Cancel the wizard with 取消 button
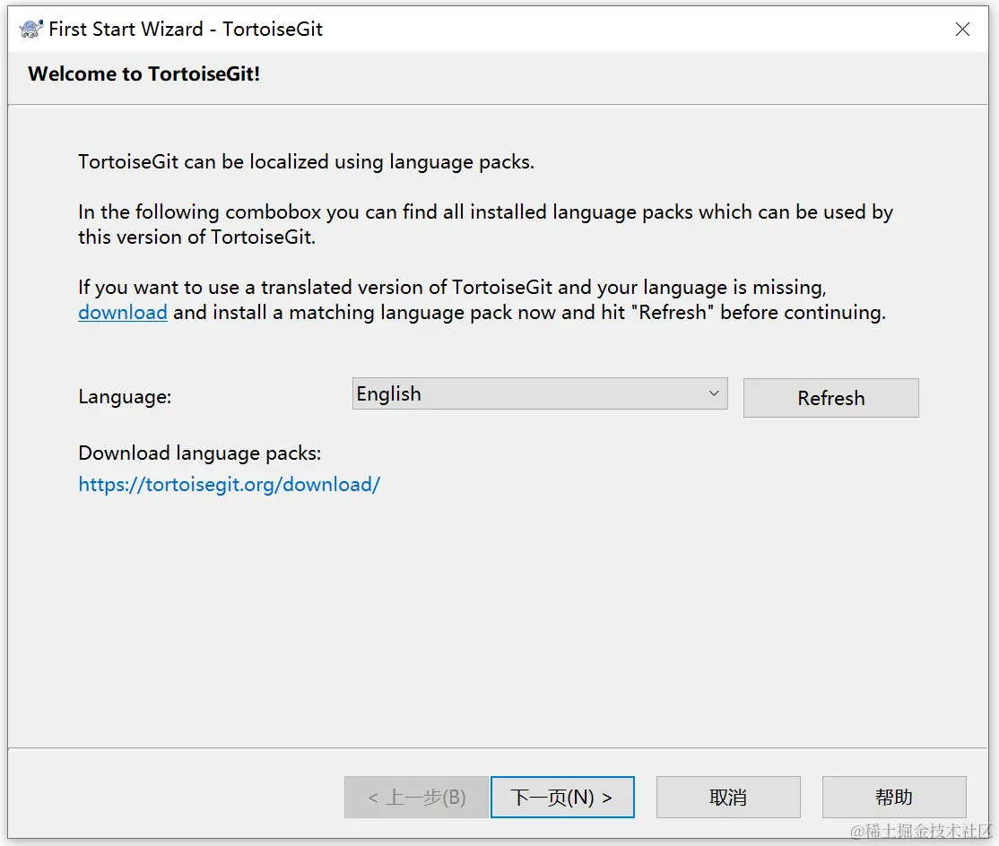The height and width of the screenshot is (846, 999). [x=728, y=797]
